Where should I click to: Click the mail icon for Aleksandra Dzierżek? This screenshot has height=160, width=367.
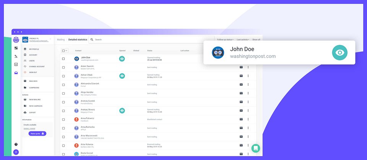[x=241, y=84]
